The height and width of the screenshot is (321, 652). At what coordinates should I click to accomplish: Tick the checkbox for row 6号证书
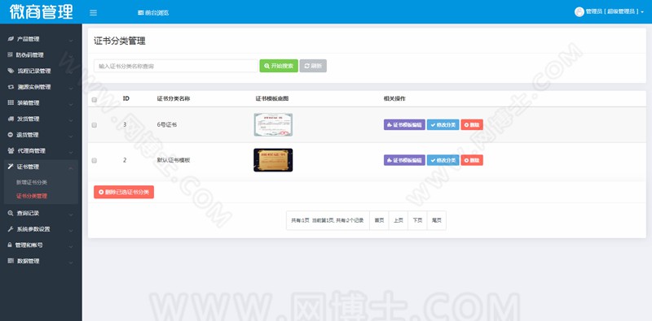94,125
